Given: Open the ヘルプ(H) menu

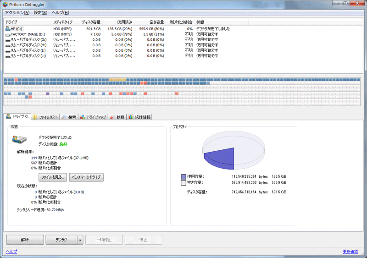Looking at the screenshot, I should [60, 13].
